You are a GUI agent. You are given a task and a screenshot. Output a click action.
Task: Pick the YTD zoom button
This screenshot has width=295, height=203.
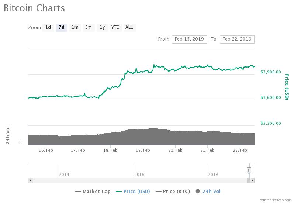(115, 27)
